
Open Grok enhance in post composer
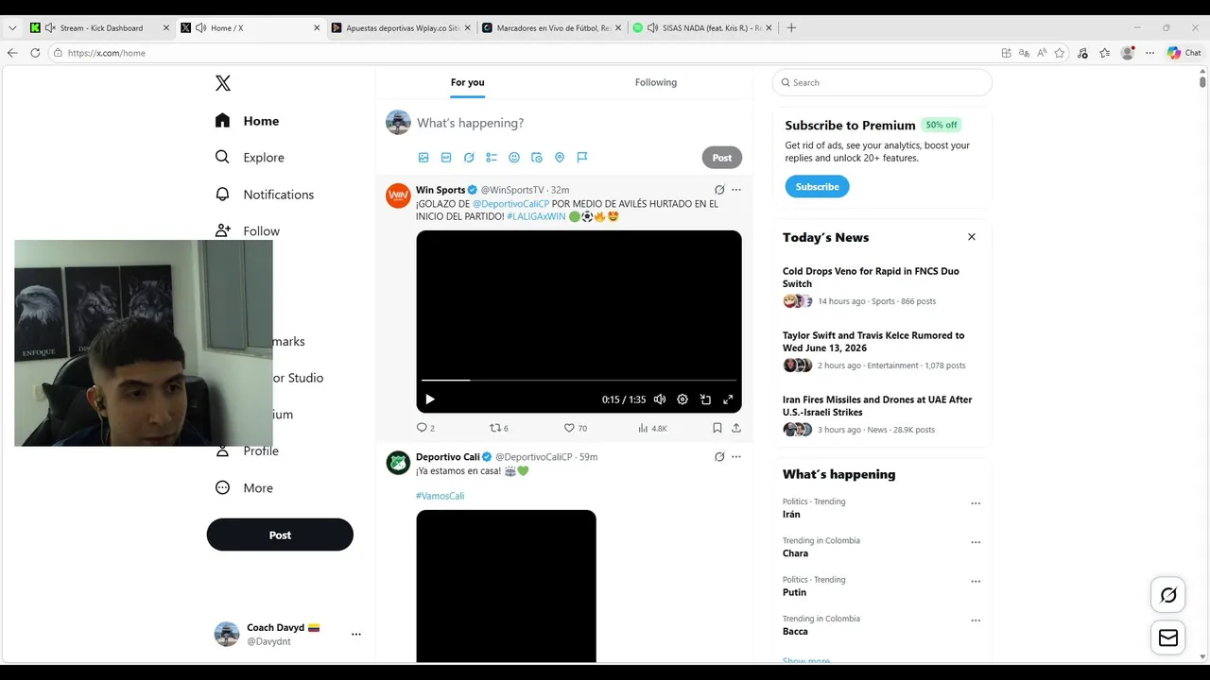pyautogui.click(x=469, y=158)
